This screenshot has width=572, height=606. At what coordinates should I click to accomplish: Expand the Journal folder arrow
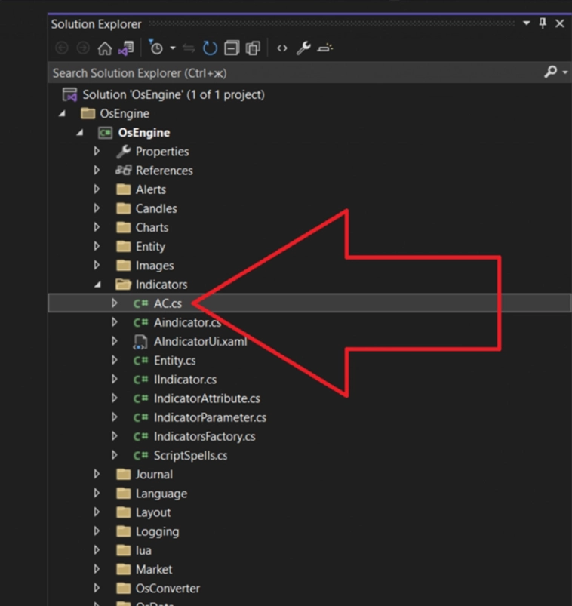click(x=97, y=475)
